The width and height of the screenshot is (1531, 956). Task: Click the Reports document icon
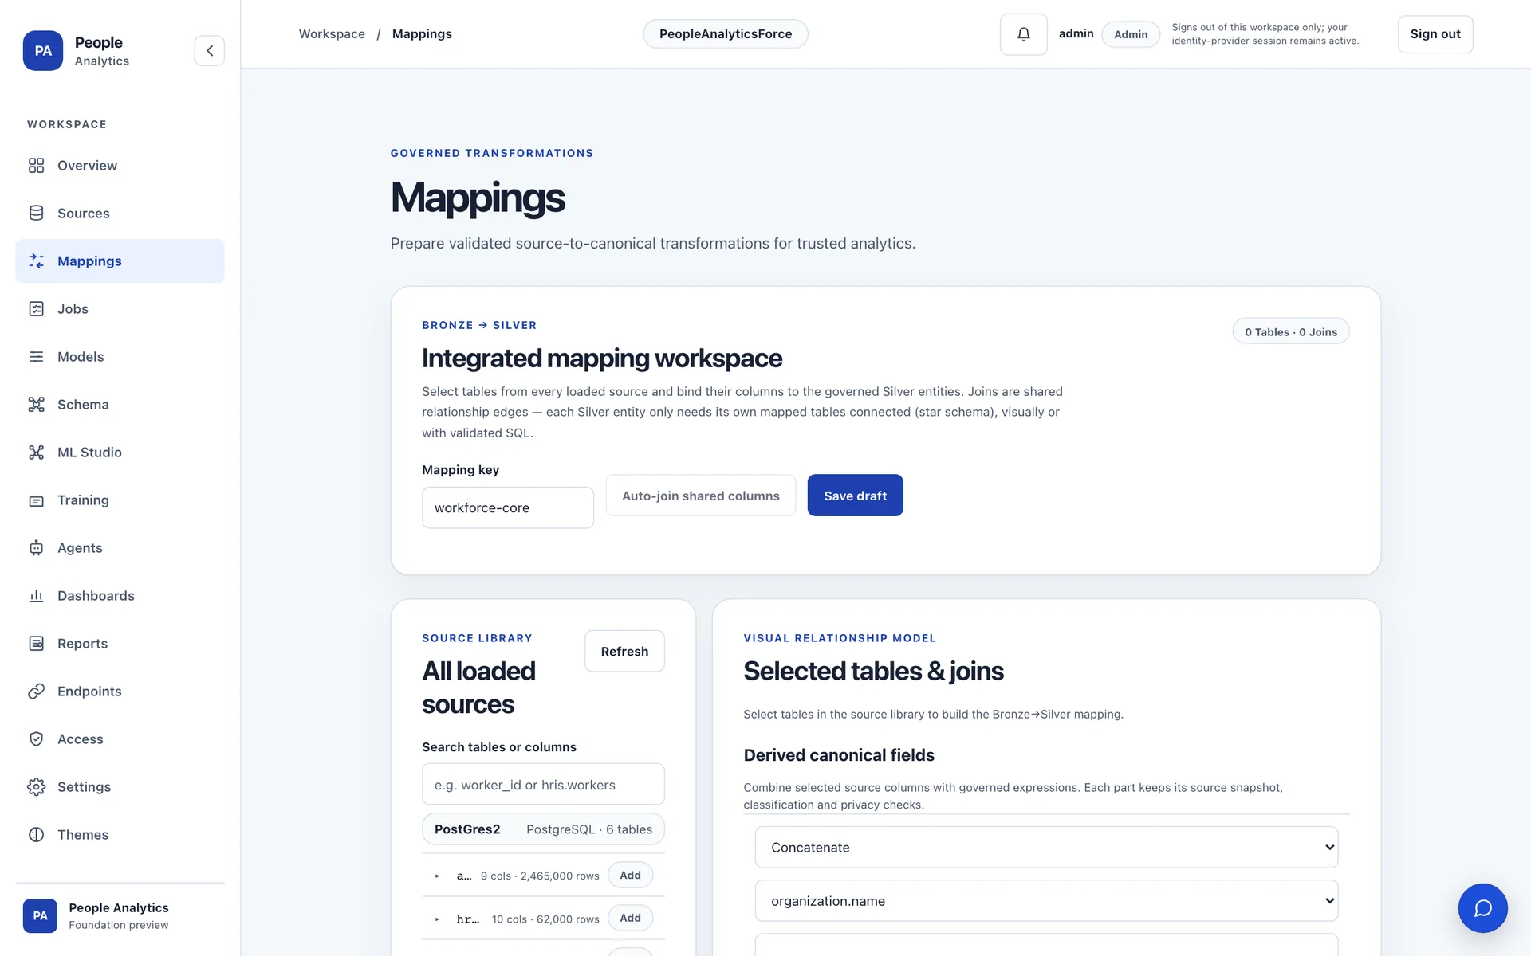click(36, 644)
